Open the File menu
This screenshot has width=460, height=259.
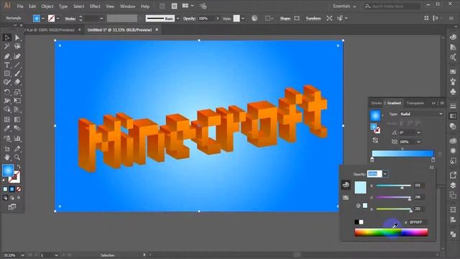(20, 6)
